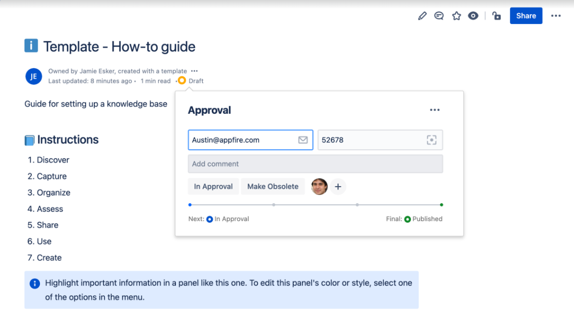Open the comments icon in the toolbar
The image size is (574, 323).
click(x=439, y=15)
